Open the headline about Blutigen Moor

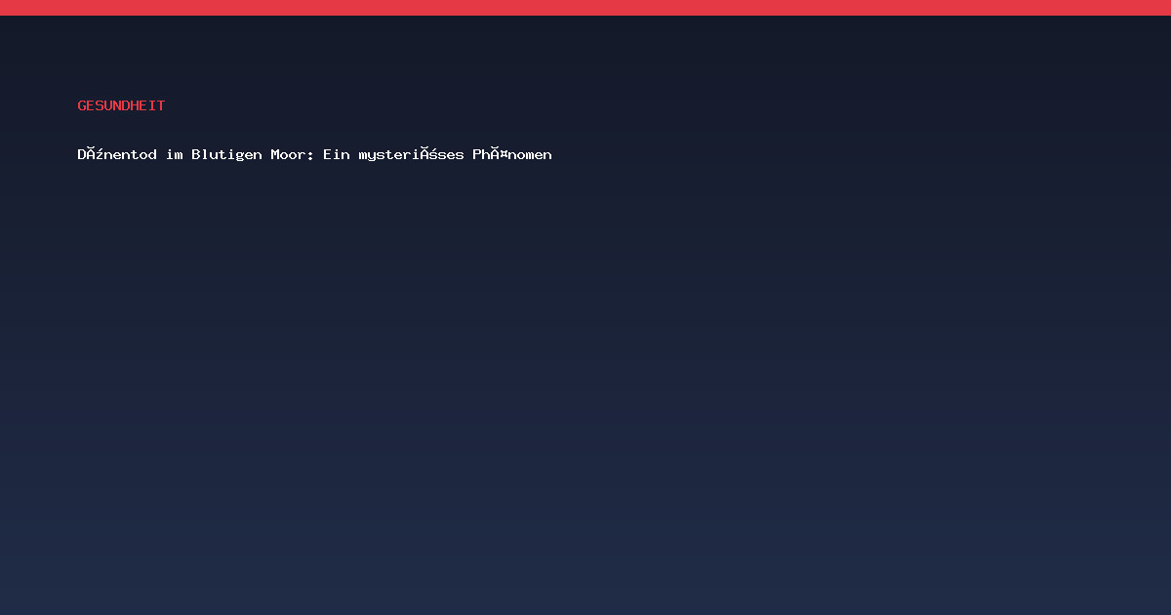[314, 154]
